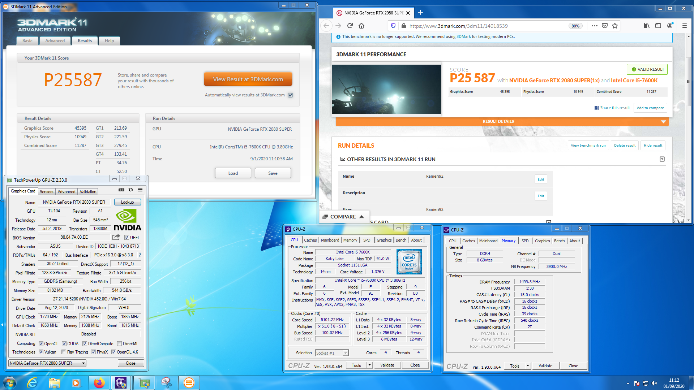Image resolution: width=694 pixels, height=390 pixels.
Task: Open Tools dropdown arrow in CPU window
Action: click(x=369, y=365)
